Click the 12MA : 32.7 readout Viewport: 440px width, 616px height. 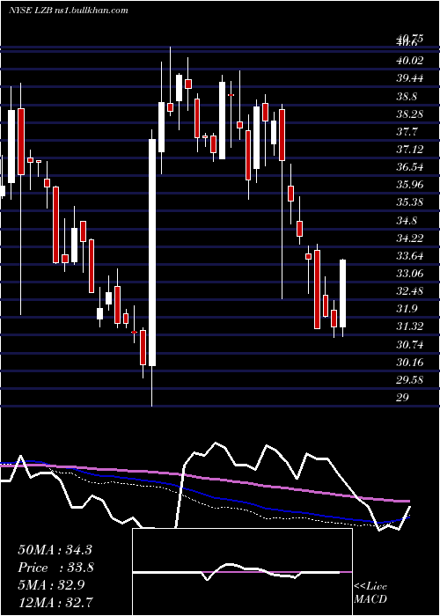55,603
